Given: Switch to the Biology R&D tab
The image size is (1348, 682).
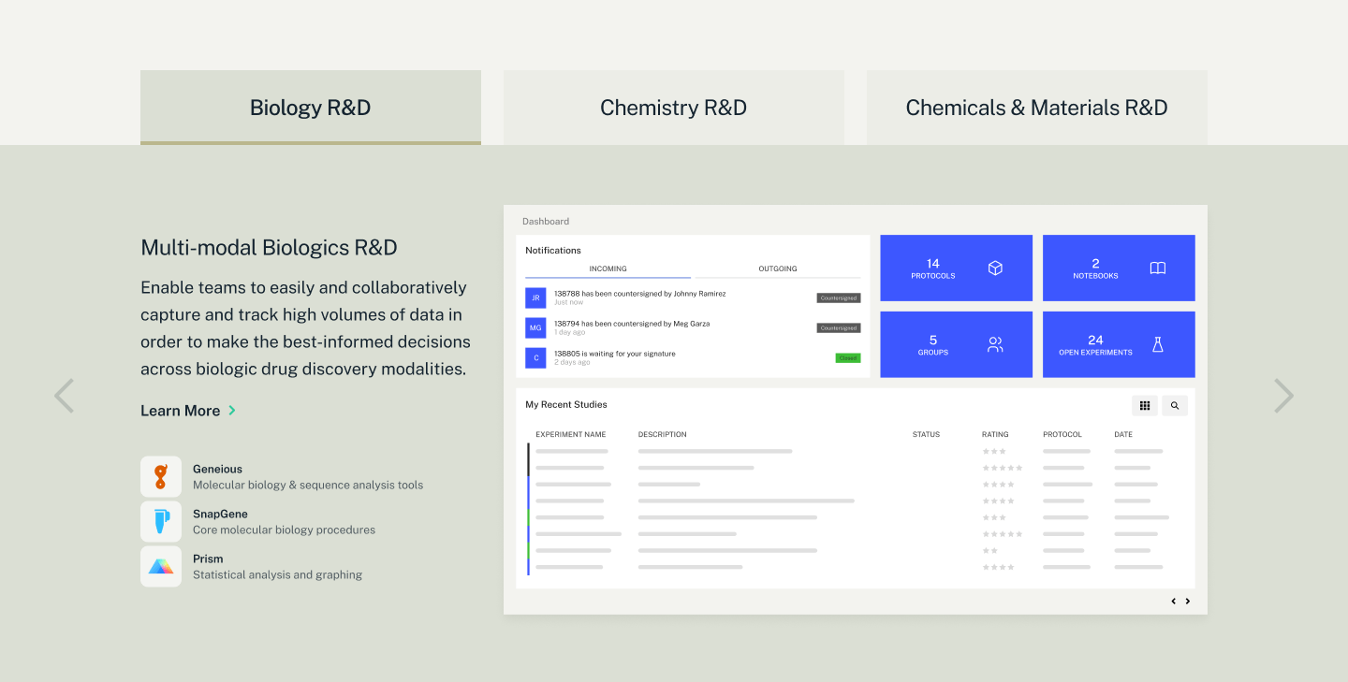Looking at the screenshot, I should point(311,108).
